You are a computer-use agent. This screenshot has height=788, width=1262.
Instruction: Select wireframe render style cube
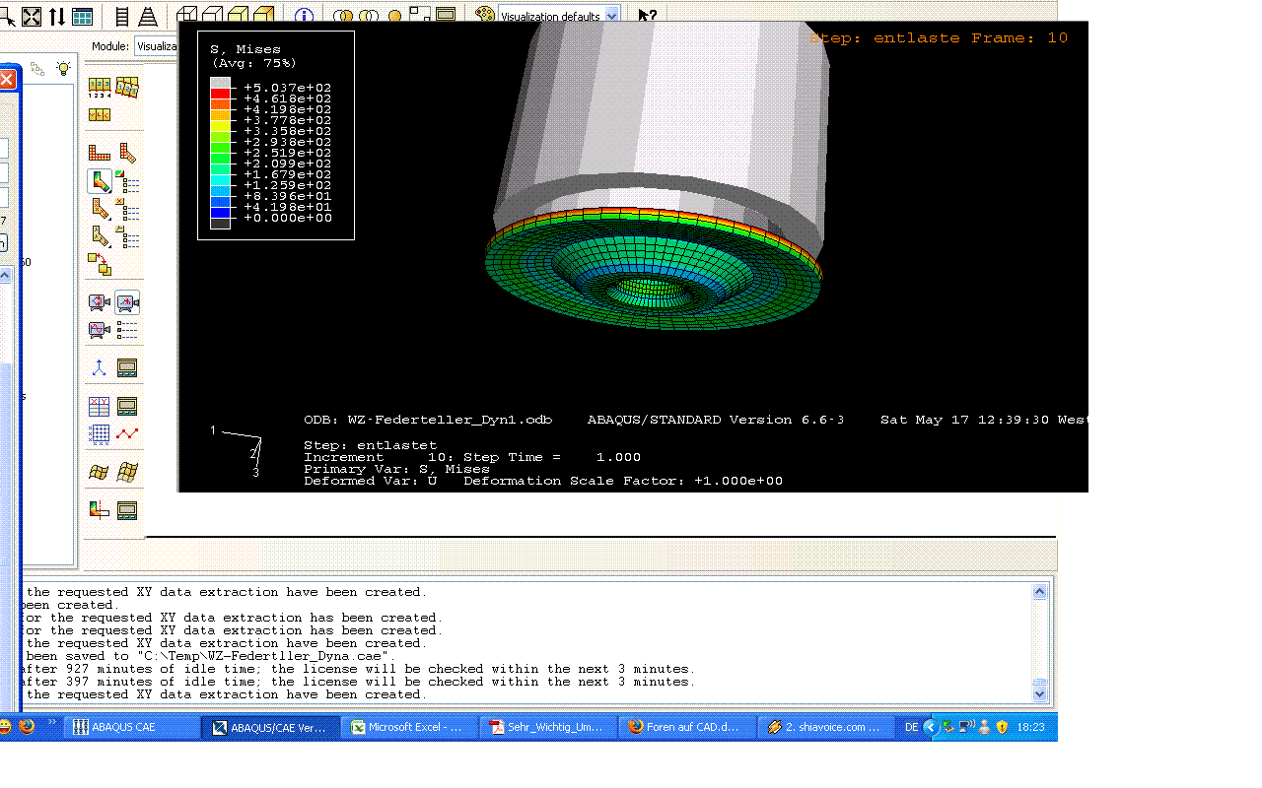[x=186, y=15]
